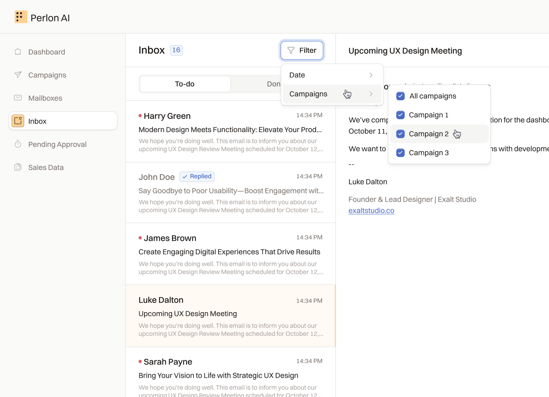This screenshot has width=549, height=397.
Task: Expand the Campaigns filter submenu chevron
Action: [371, 94]
